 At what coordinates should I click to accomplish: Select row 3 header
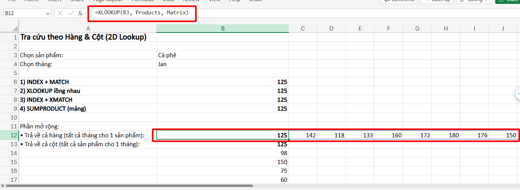pos(9,55)
